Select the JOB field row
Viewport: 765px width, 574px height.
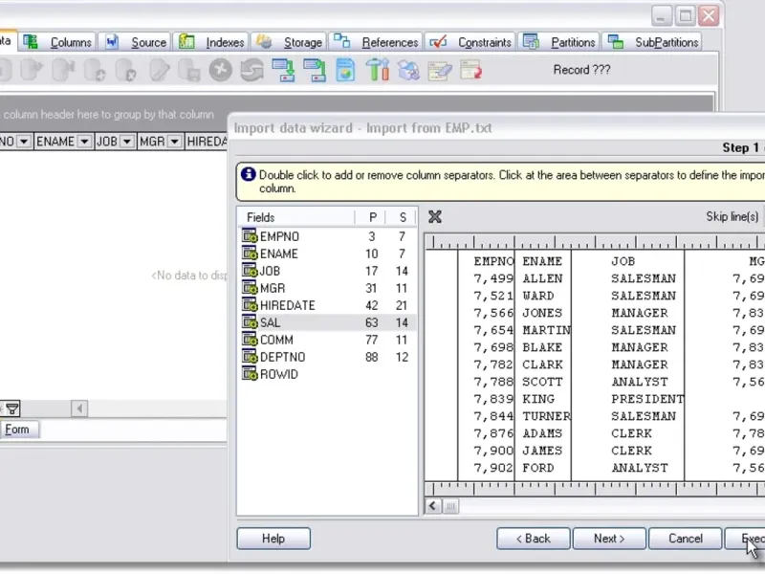point(327,271)
